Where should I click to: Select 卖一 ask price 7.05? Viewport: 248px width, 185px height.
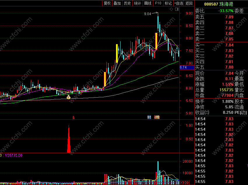(229, 39)
